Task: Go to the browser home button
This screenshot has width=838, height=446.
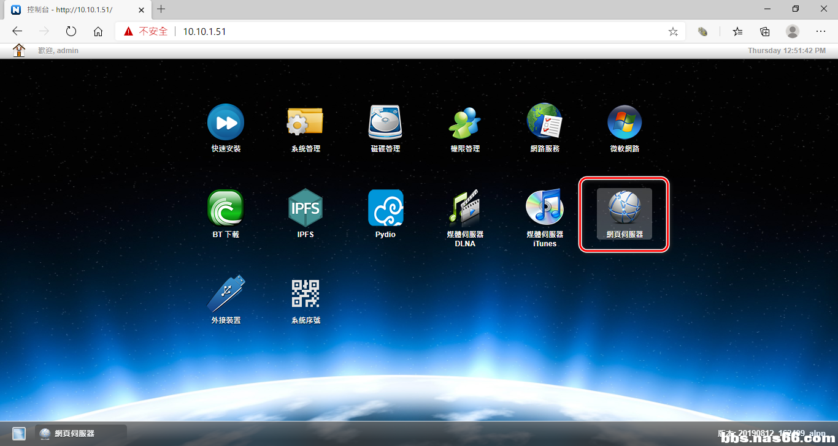Action: [98, 31]
